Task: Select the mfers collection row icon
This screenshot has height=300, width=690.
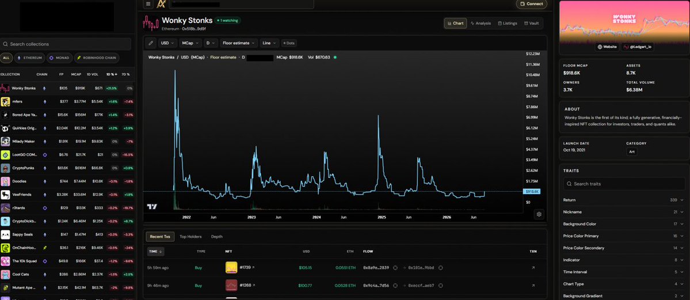Action: (5, 102)
